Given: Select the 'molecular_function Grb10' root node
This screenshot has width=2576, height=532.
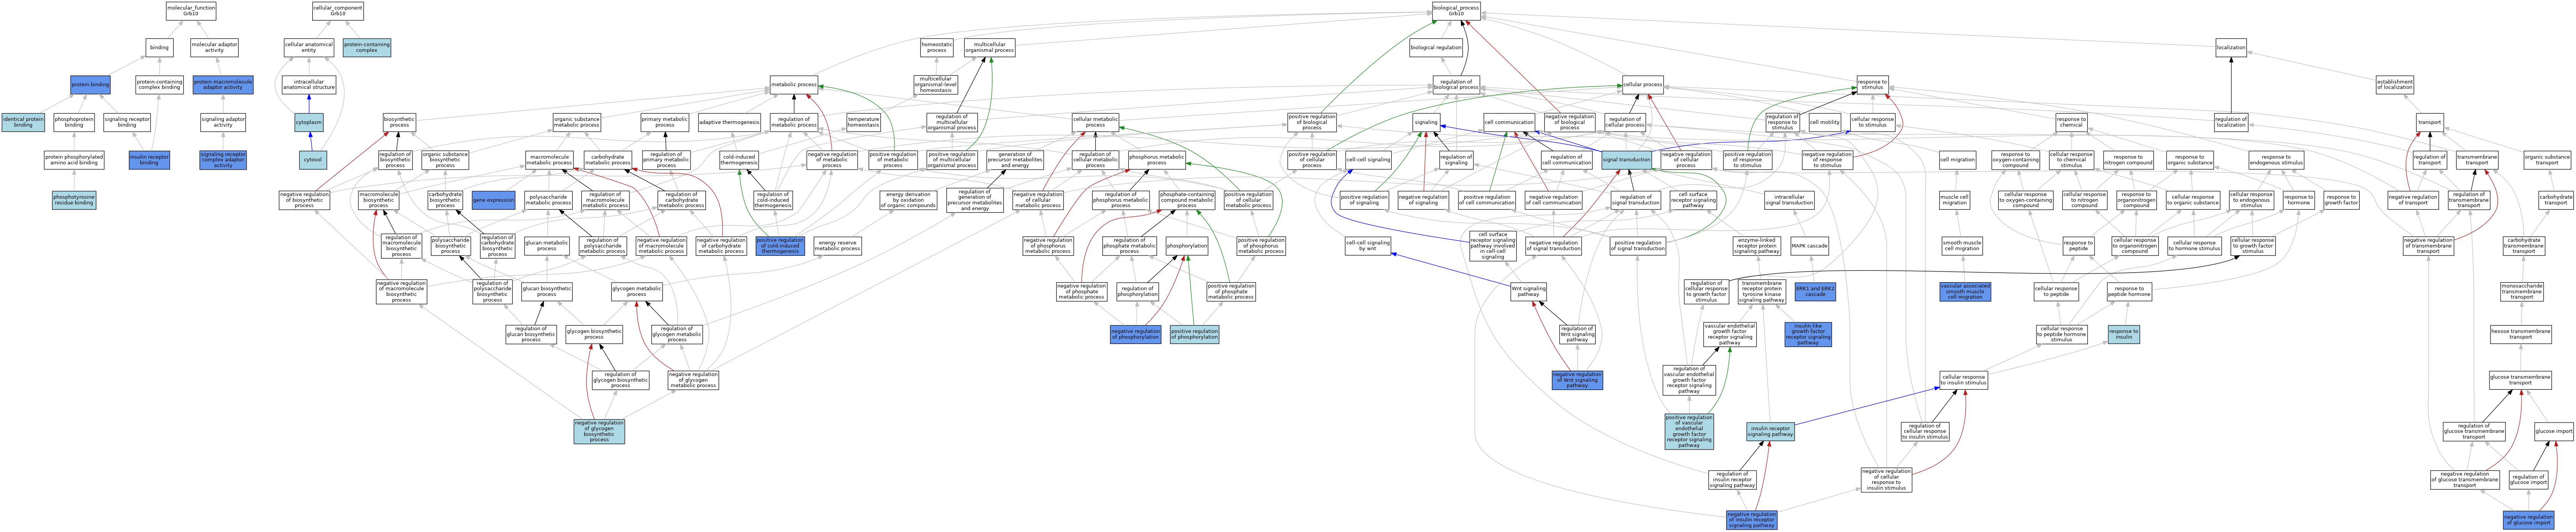Looking at the screenshot, I should point(191,11).
